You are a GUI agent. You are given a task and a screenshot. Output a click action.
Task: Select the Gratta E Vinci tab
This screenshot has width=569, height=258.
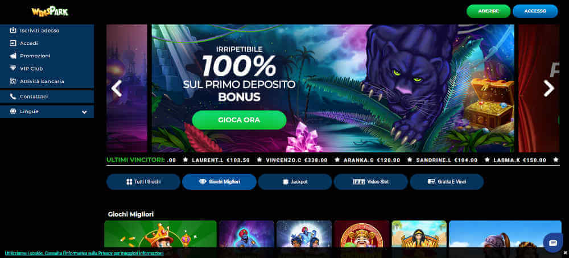[x=447, y=182]
